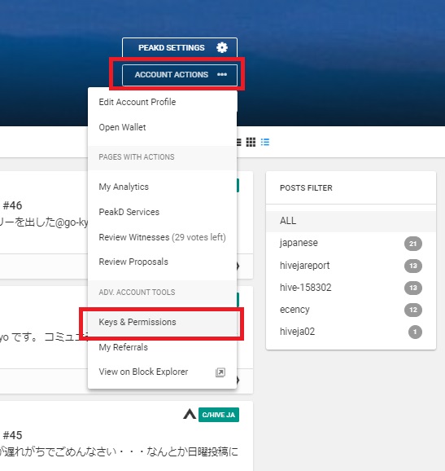This screenshot has width=445, height=471.
Task: Filter posts by hive-158302 tag
Action: pyautogui.click(x=351, y=288)
